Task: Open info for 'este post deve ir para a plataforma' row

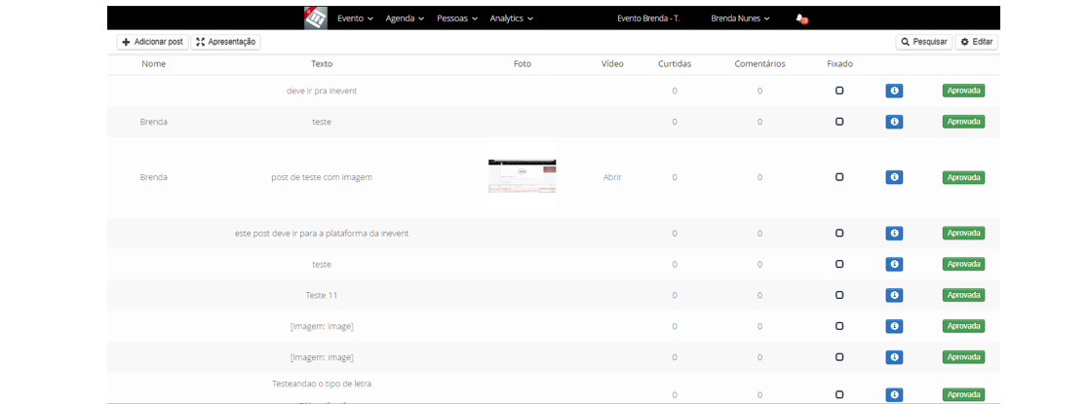Action: 894,234
